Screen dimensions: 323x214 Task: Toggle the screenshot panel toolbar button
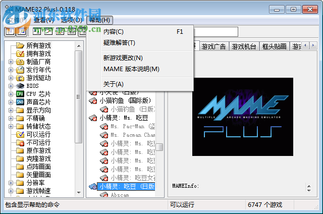tap(21, 31)
